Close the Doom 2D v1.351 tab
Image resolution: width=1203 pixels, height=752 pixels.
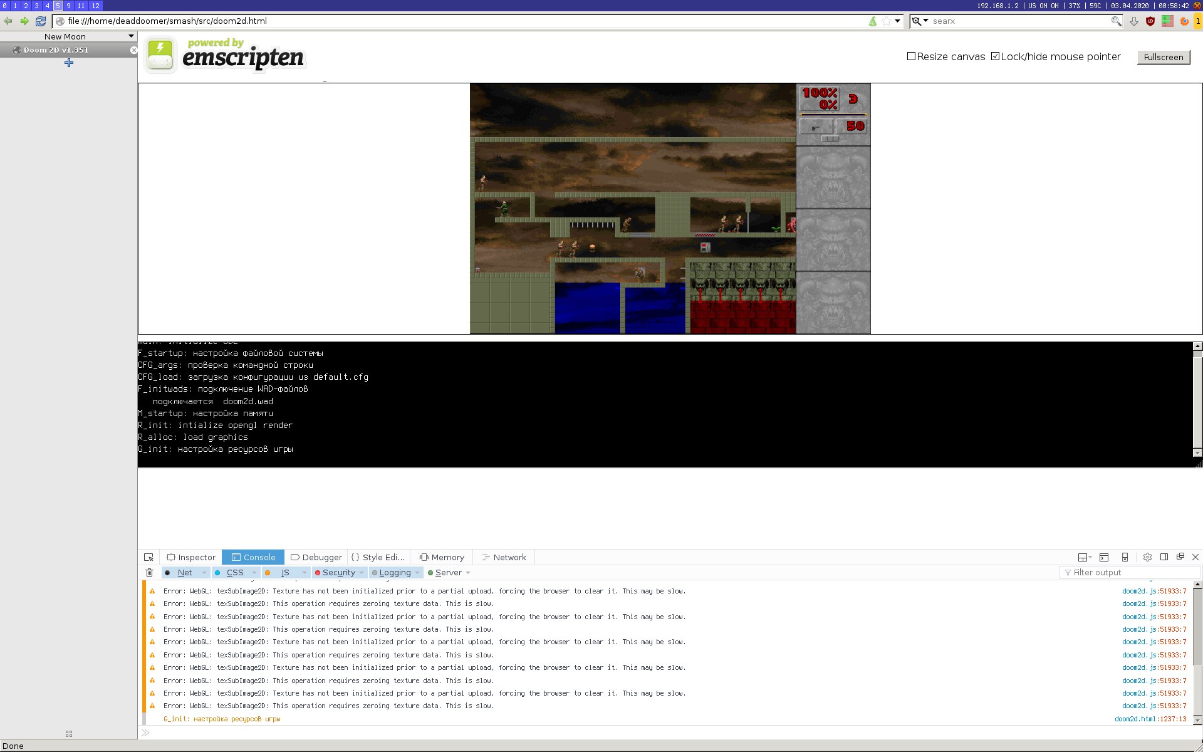[133, 50]
